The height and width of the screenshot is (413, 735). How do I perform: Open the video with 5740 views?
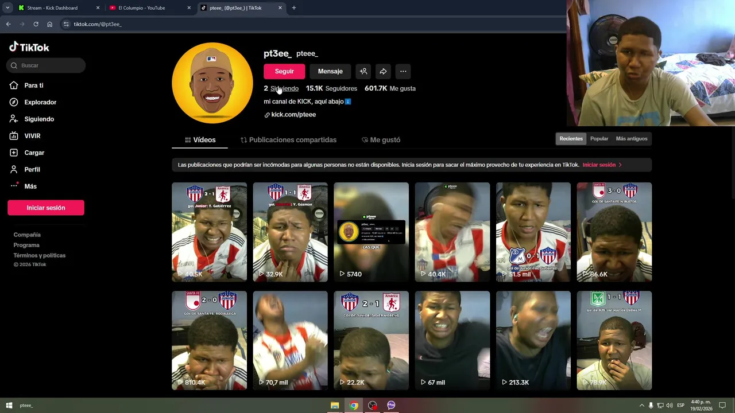(x=371, y=232)
